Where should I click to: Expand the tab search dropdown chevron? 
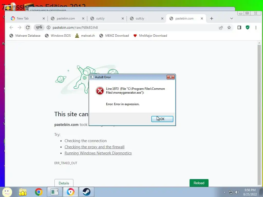pyautogui.click(x=232, y=18)
